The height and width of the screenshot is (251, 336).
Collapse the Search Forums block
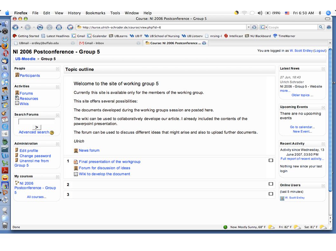(x=57, y=115)
